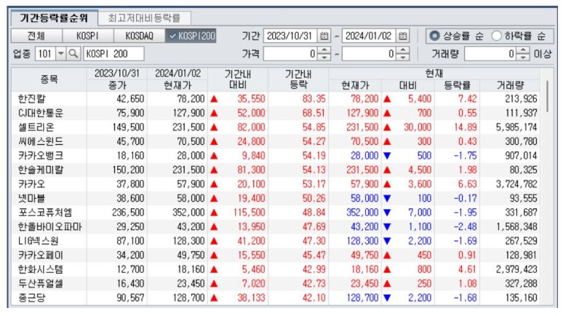The width and height of the screenshot is (566, 316).
Task: Click the maximum 가격 input field
Action: pyautogui.click(x=370, y=54)
